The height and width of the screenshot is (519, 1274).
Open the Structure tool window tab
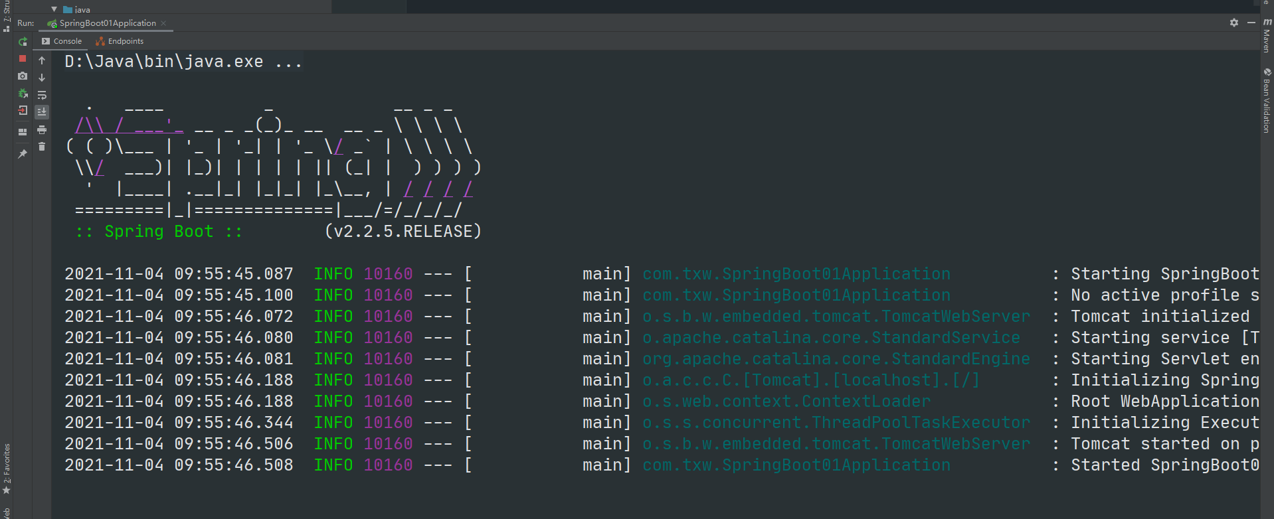[x=7, y=17]
